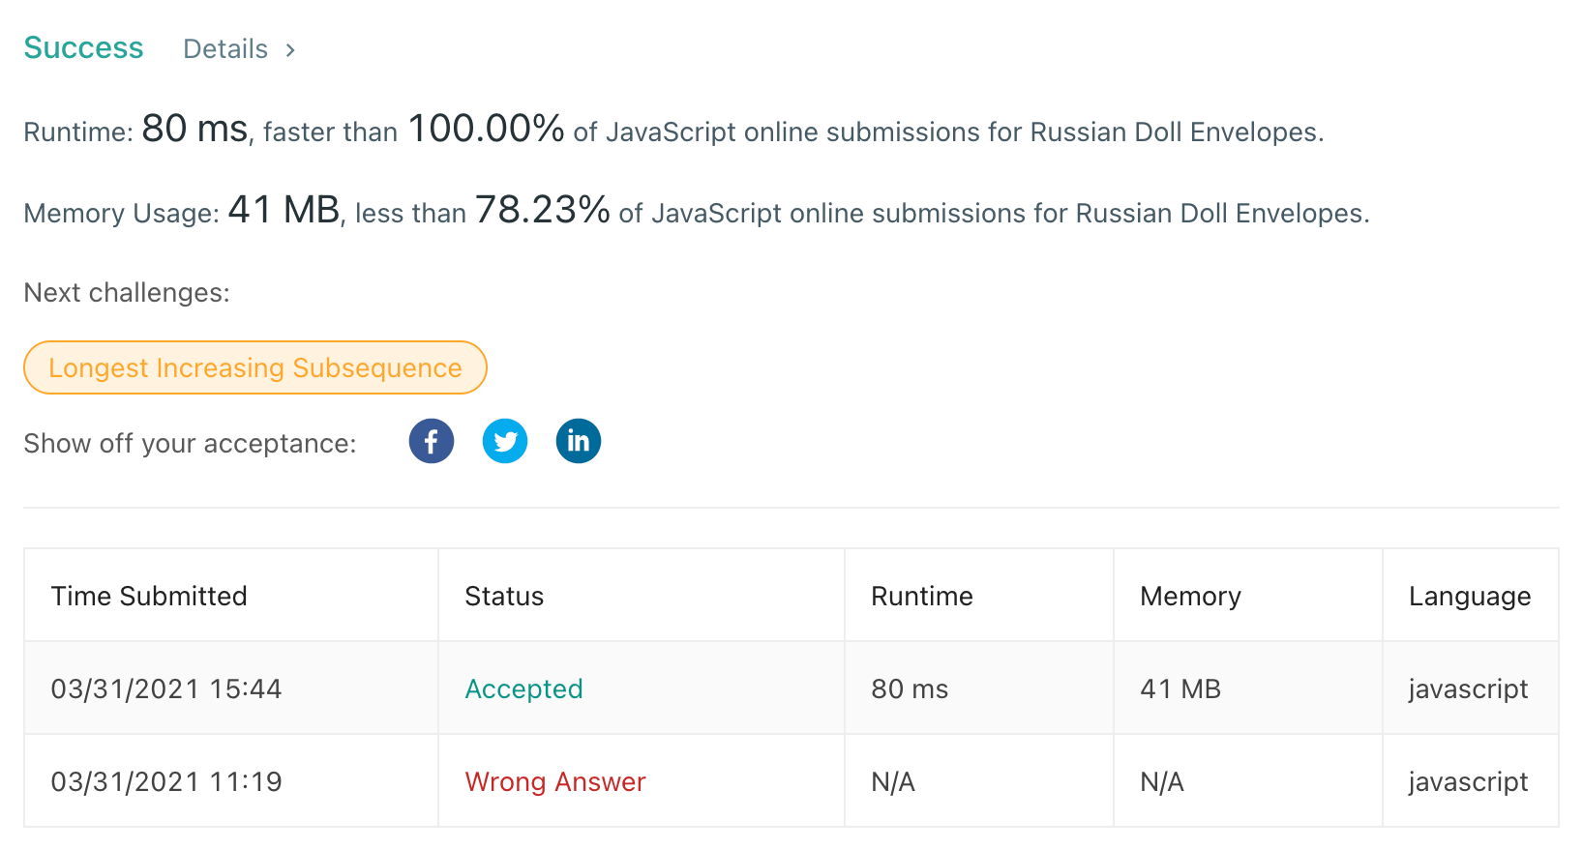The image size is (1583, 849).
Task: Click javascript in the Wrong Answer row
Action: [x=1468, y=781]
